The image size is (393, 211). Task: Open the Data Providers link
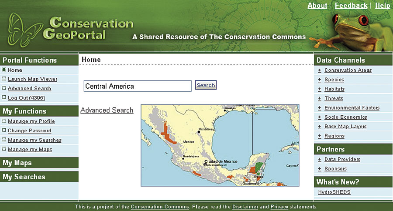tap(342, 160)
